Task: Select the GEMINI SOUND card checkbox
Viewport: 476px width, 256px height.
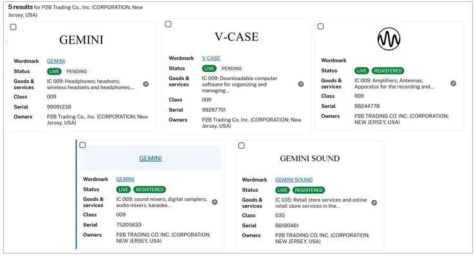Action: pos(241,146)
